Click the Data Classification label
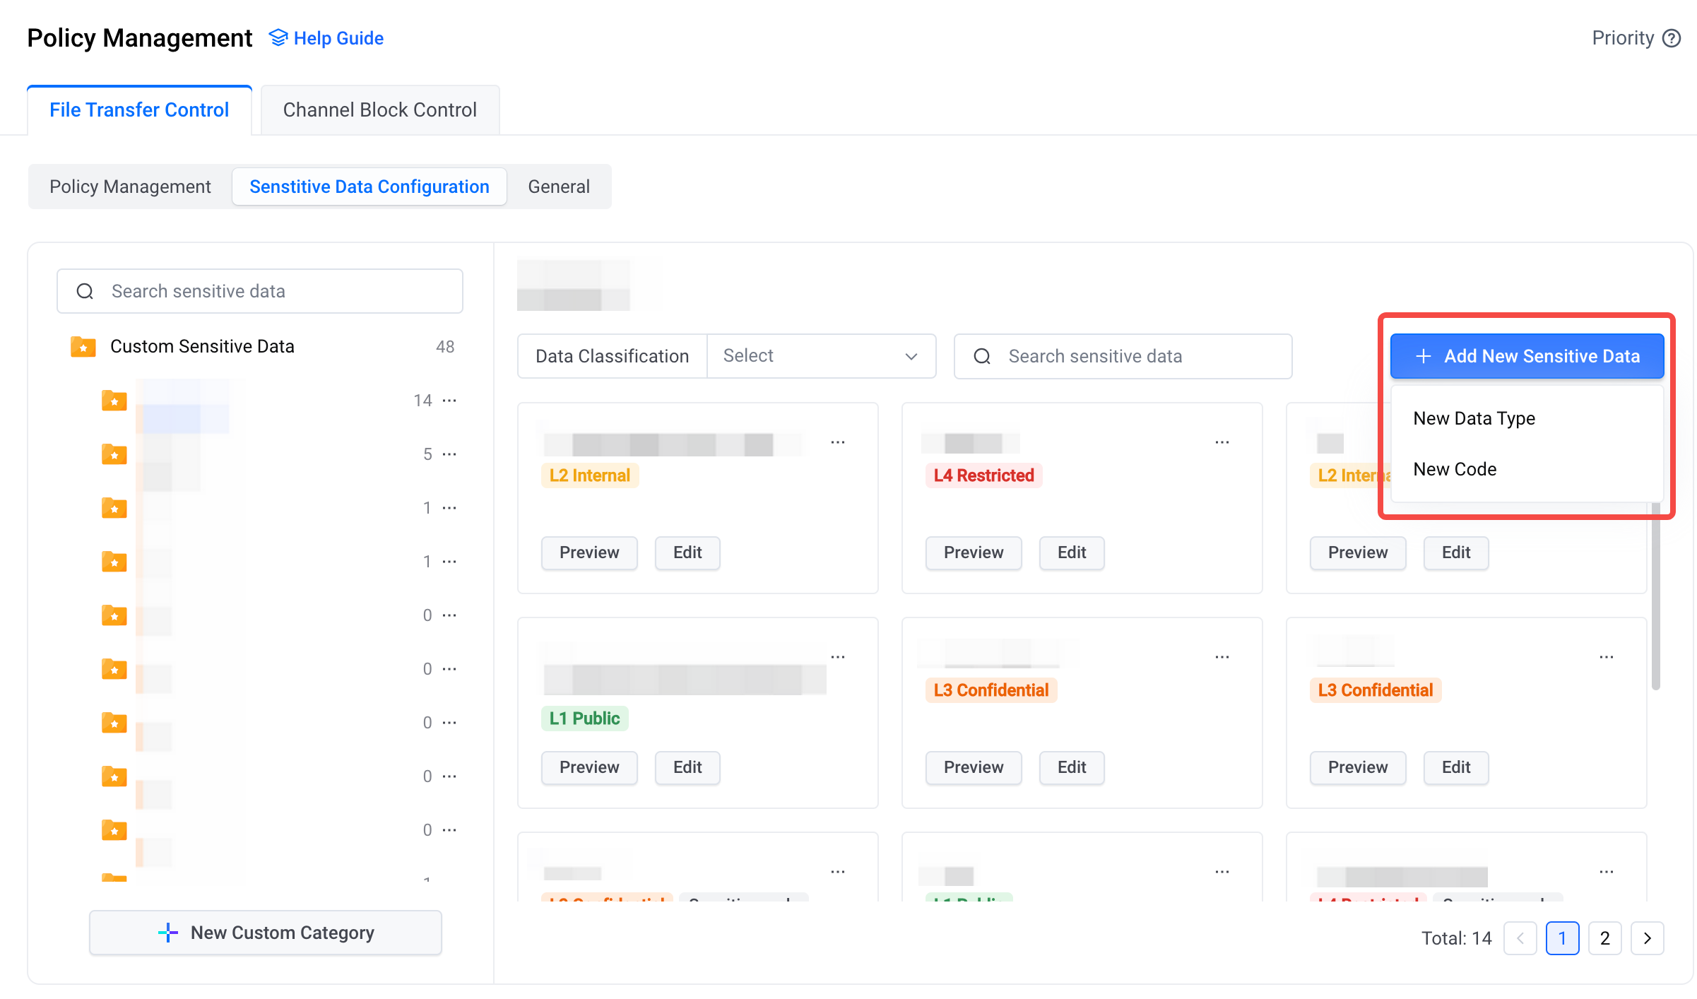The image size is (1697, 999). [613, 356]
